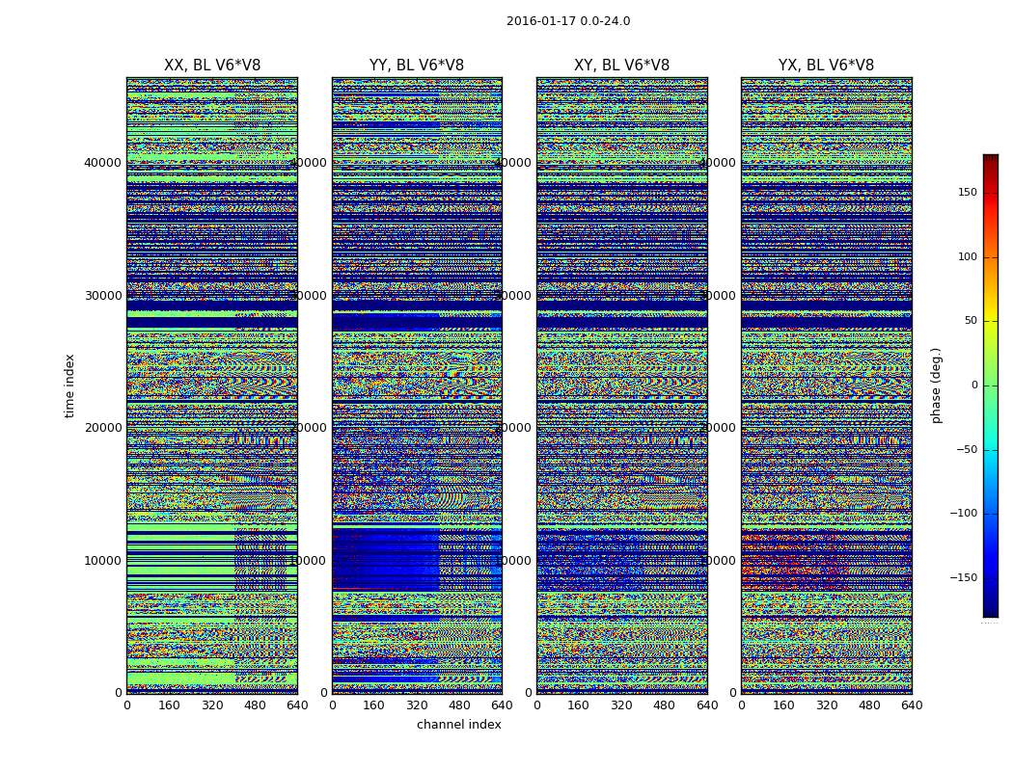Click the XY, BL V6*V8 panel title

(621, 66)
